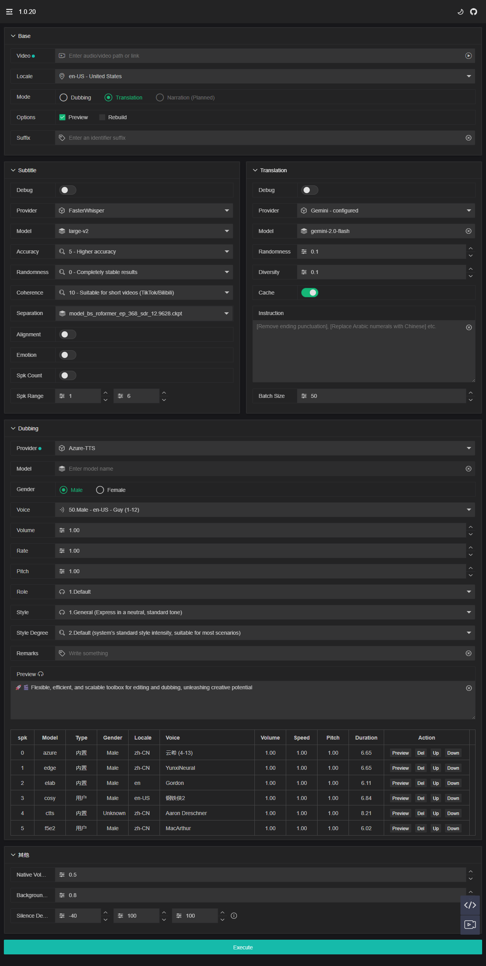The width and height of the screenshot is (486, 966).
Task: Click info icon beside Silence Detection
Action: click(x=234, y=916)
